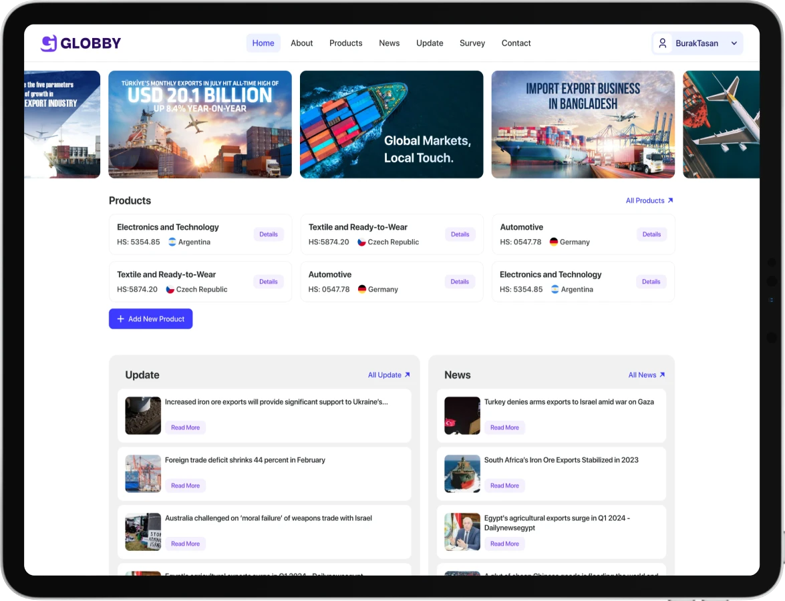Click plus icon on Add New Product
This screenshot has width=785, height=601.
coord(121,319)
